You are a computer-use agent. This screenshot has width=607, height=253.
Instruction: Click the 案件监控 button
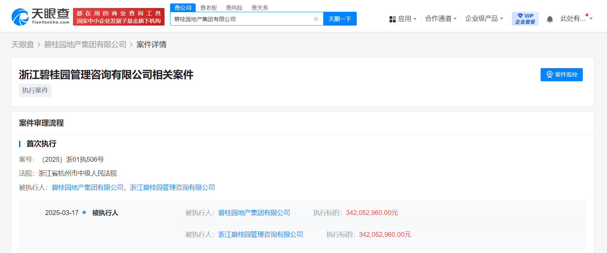[561, 75]
